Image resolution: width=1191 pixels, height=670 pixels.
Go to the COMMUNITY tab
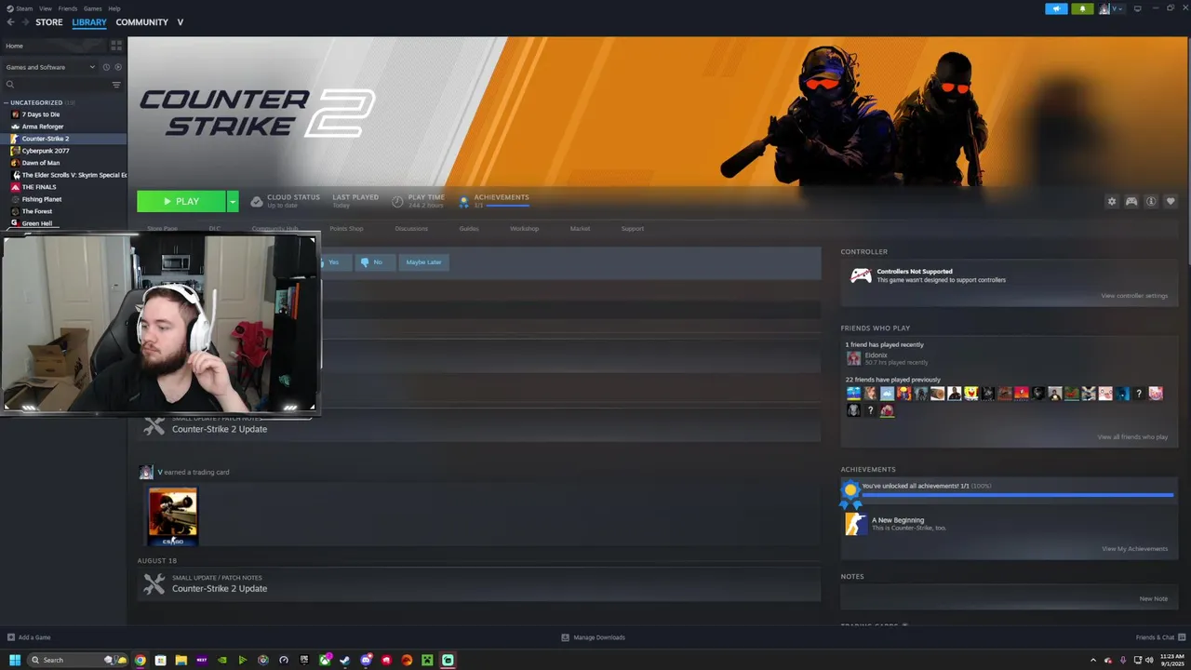click(142, 22)
